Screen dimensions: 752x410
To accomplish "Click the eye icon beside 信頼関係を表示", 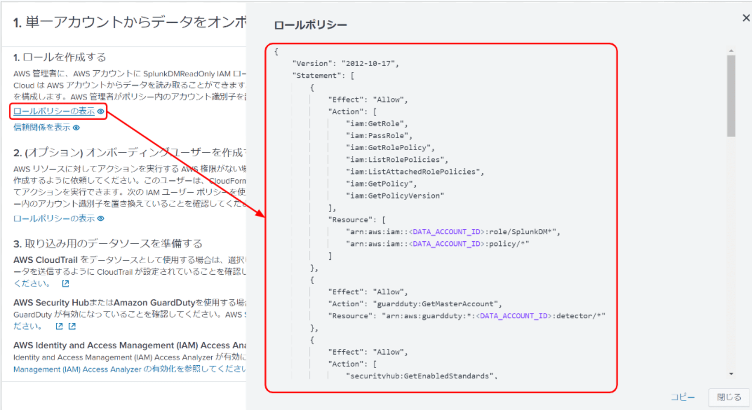I will 76,128.
